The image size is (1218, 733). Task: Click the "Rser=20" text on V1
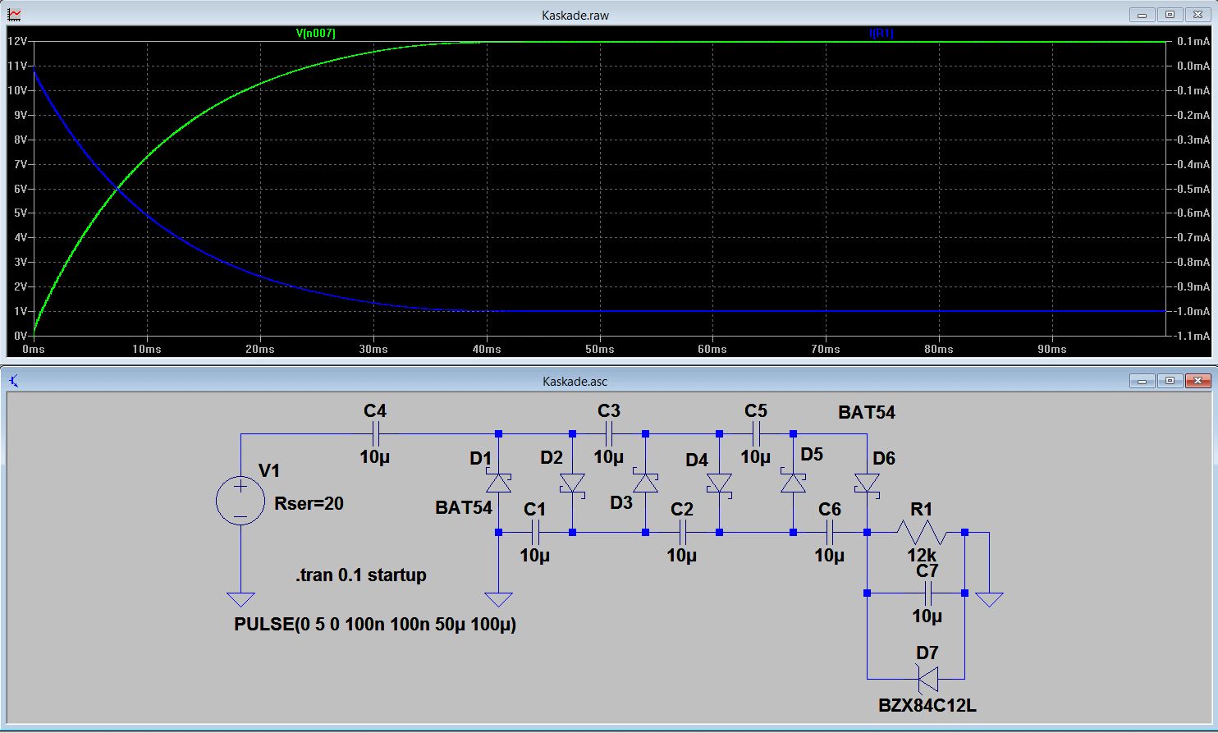(x=309, y=504)
